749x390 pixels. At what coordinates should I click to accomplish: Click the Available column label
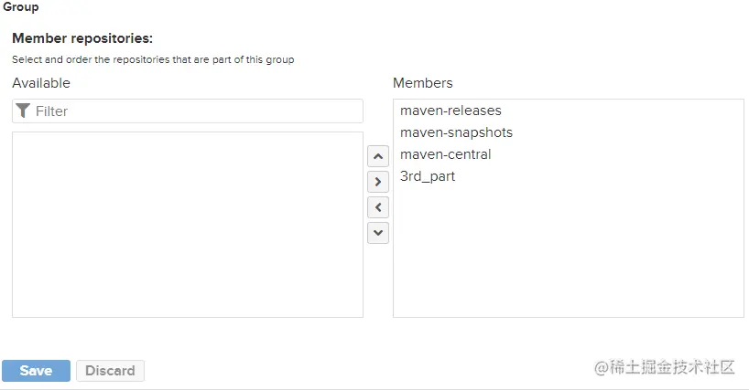click(x=41, y=83)
